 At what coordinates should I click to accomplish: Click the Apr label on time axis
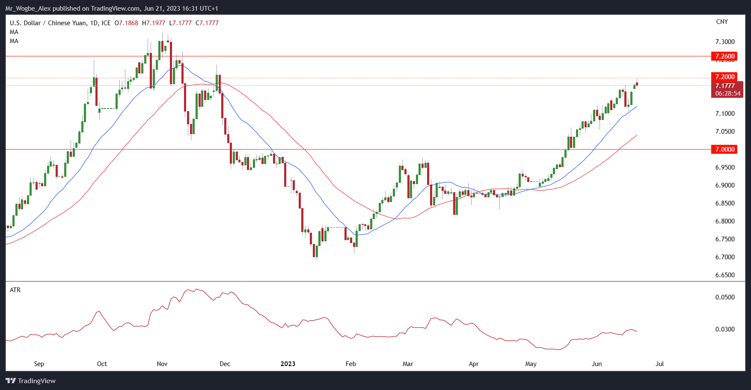pos(474,364)
